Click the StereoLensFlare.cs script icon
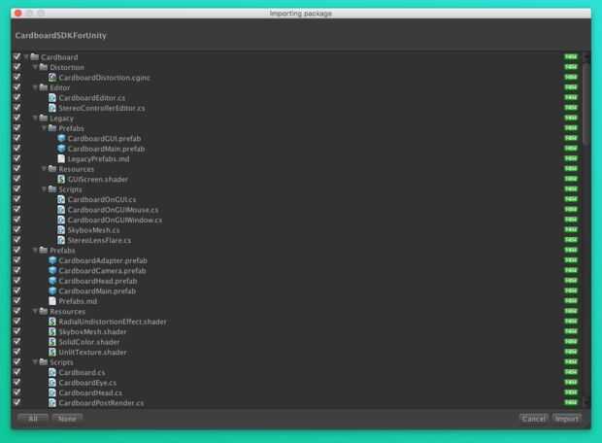The width and height of the screenshot is (602, 443). coord(61,240)
